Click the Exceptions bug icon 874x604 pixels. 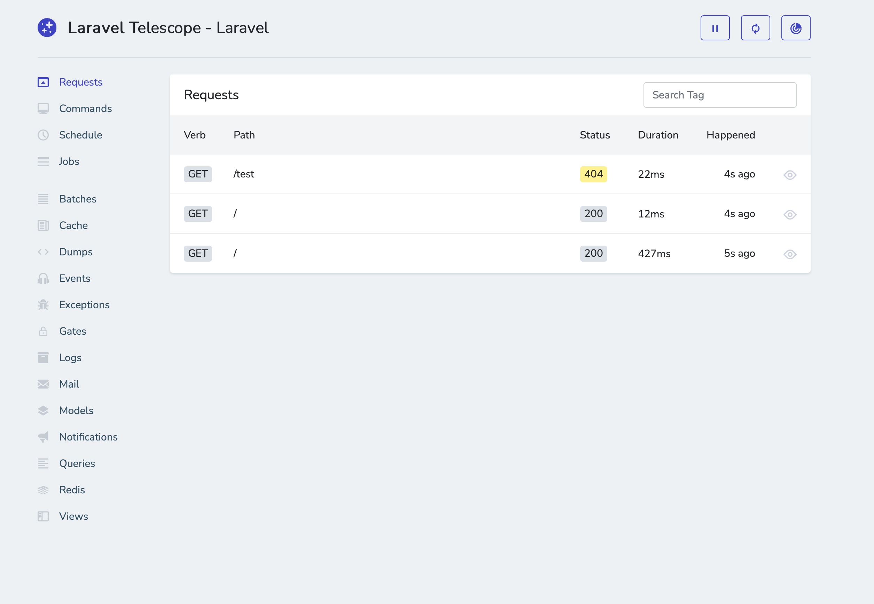(43, 305)
